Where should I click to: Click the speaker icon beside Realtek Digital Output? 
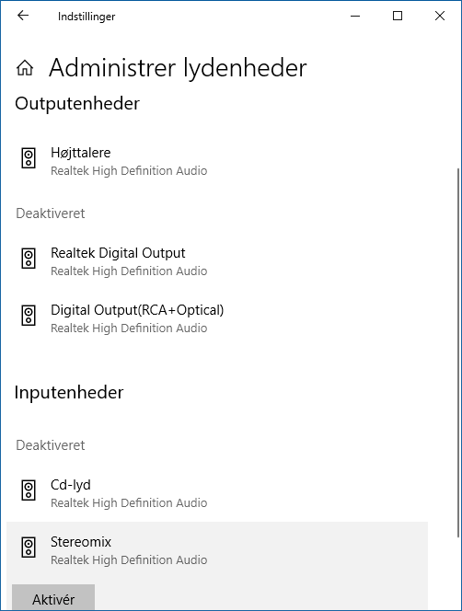coord(29,259)
